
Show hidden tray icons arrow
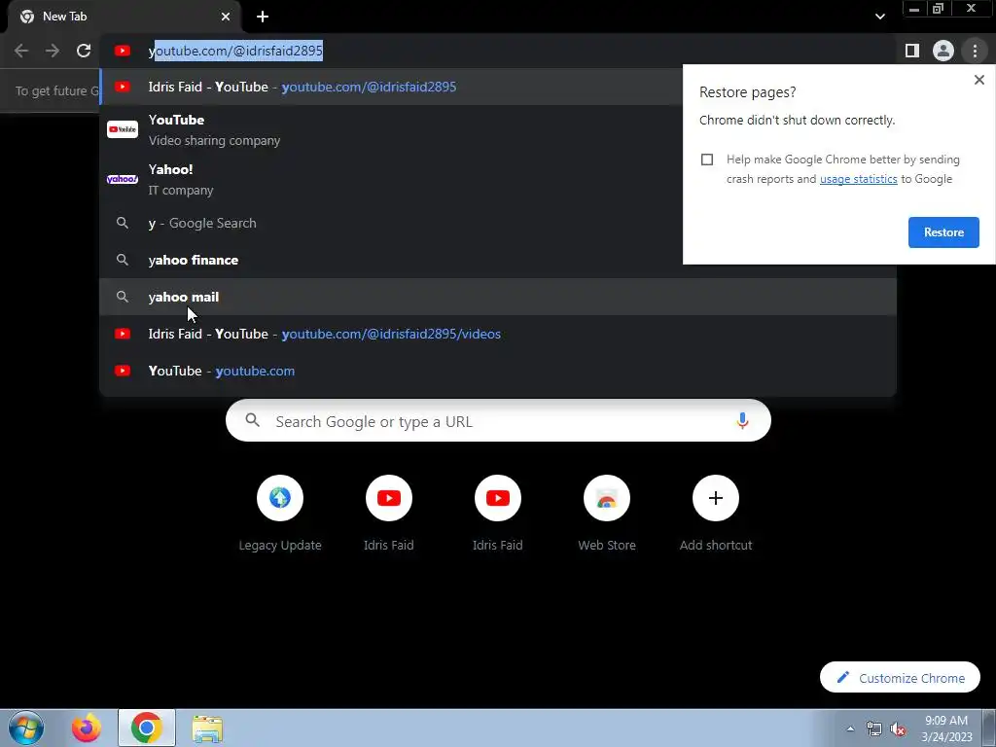tap(850, 729)
